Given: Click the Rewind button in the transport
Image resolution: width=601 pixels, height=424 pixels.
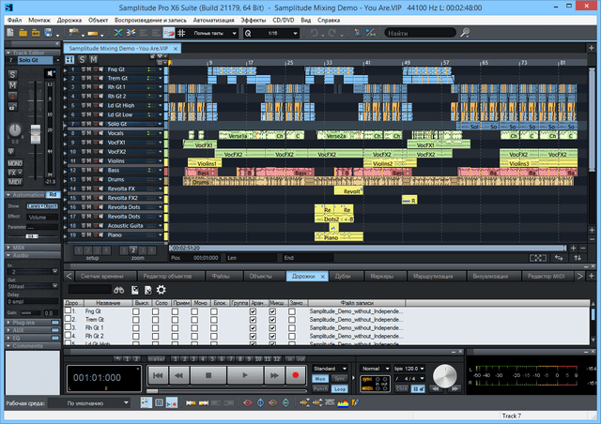Looking at the screenshot, I should tap(177, 375).
